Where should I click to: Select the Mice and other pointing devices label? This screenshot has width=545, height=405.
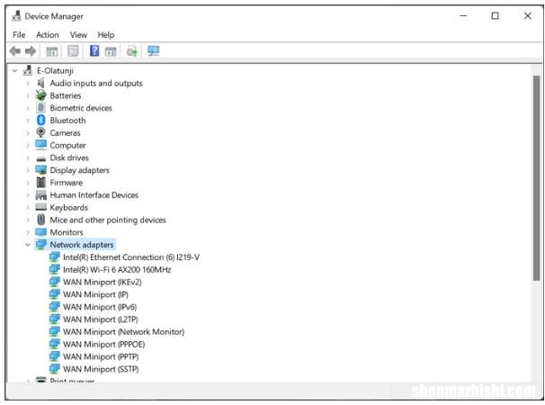click(x=108, y=220)
